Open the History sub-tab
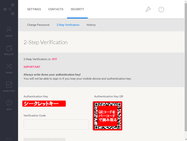This screenshot has width=187, height=141. coord(91,25)
